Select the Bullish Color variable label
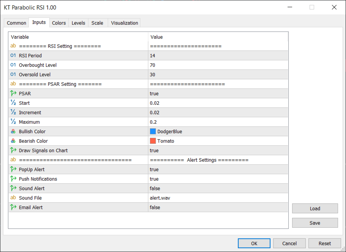This screenshot has width=346, height=252. pos(32,132)
